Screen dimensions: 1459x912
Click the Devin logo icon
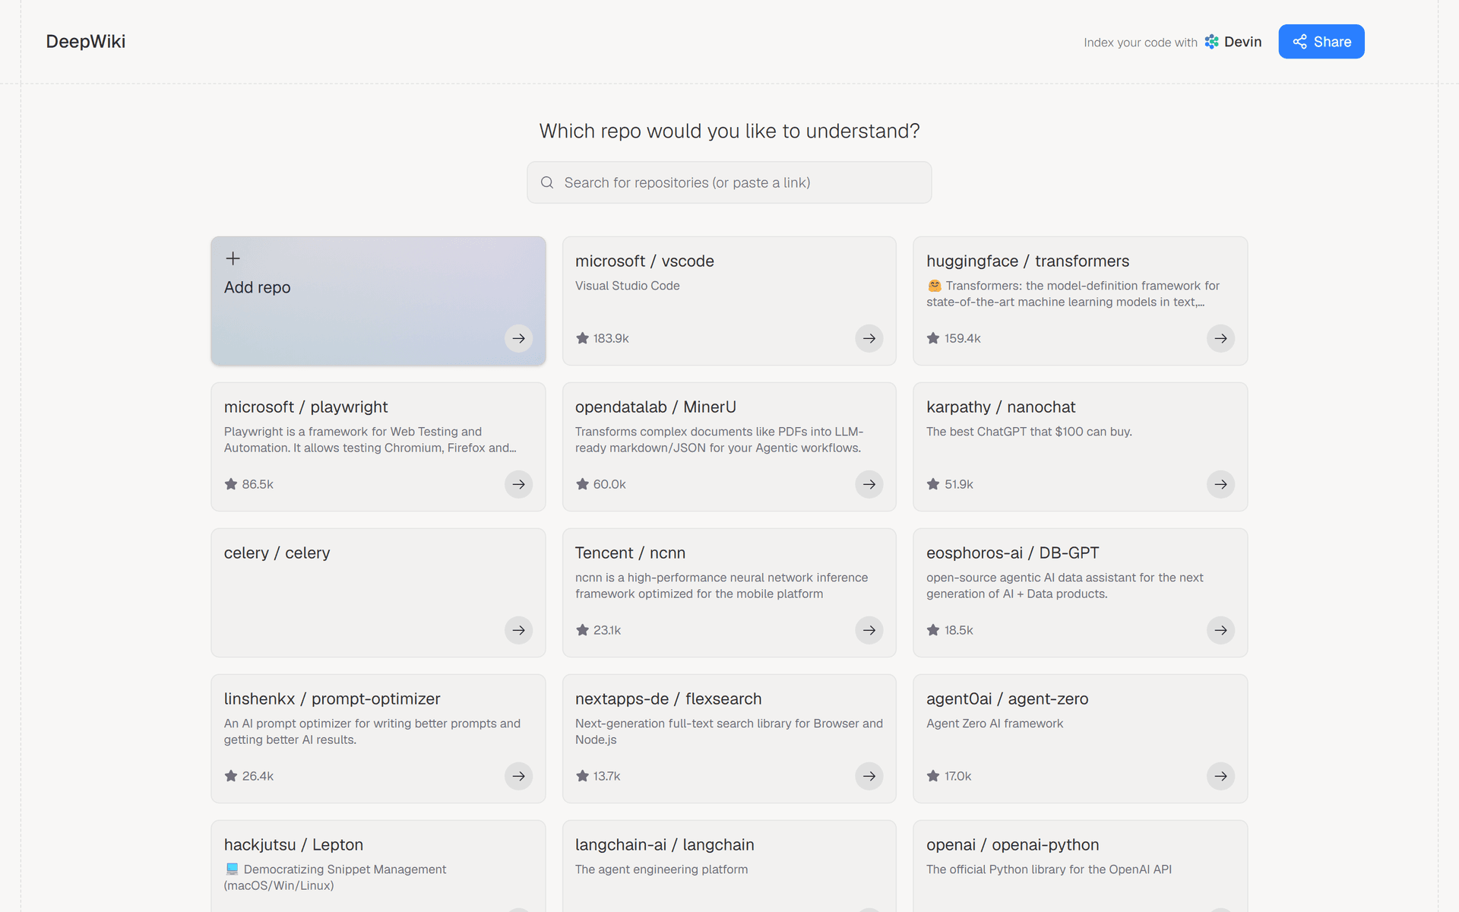pyautogui.click(x=1212, y=42)
